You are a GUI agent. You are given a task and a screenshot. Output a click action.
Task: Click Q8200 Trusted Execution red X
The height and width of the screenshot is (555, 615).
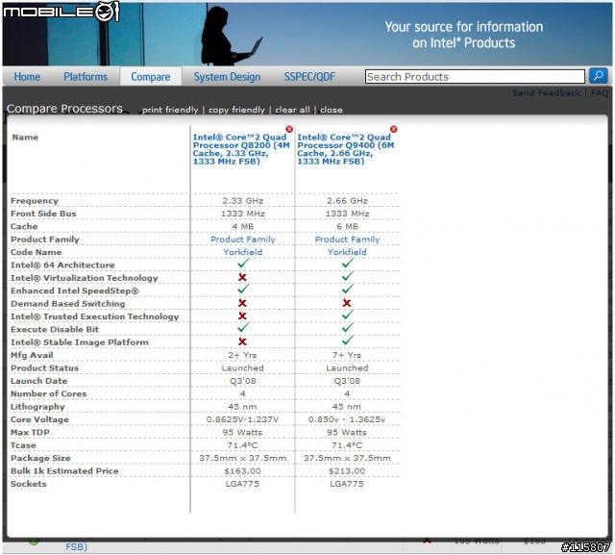tap(243, 315)
